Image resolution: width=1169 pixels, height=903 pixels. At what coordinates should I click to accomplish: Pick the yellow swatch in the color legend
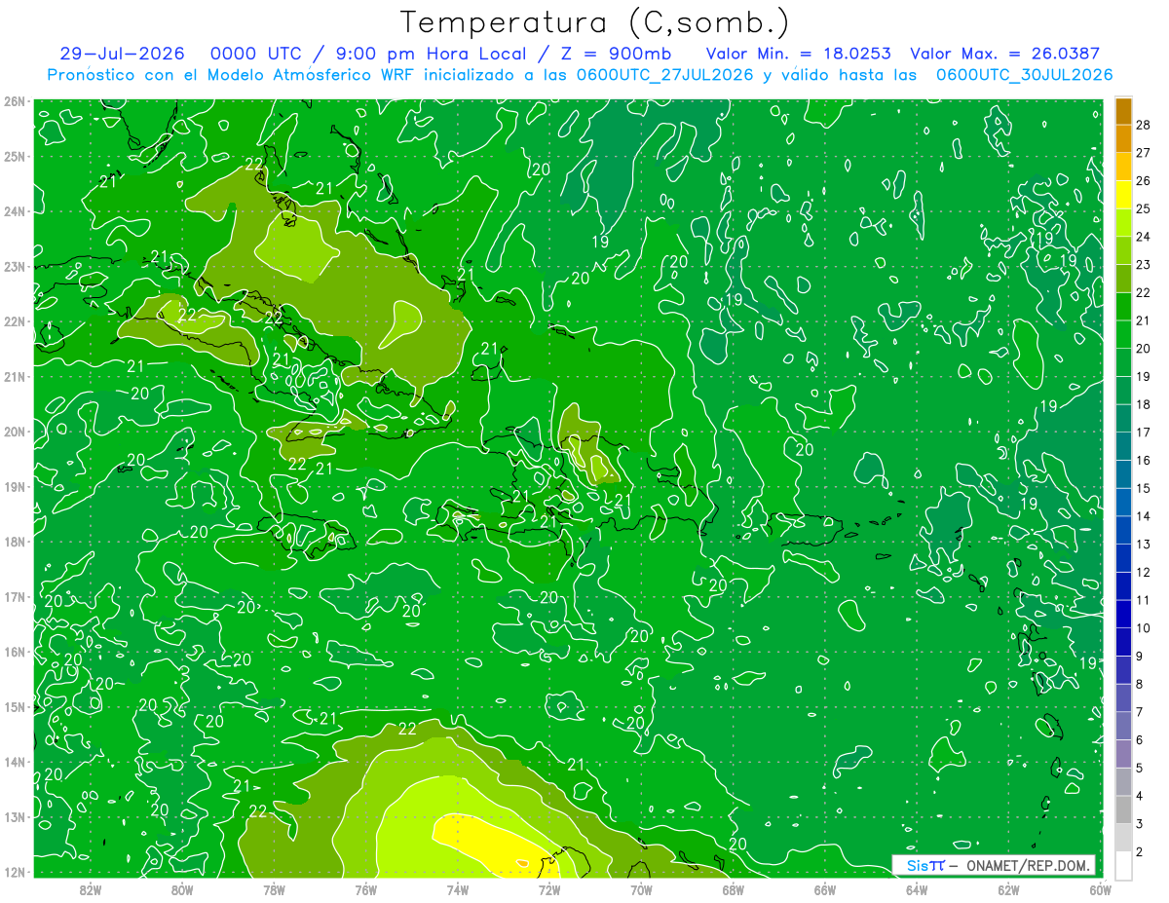pyautogui.click(x=1123, y=194)
